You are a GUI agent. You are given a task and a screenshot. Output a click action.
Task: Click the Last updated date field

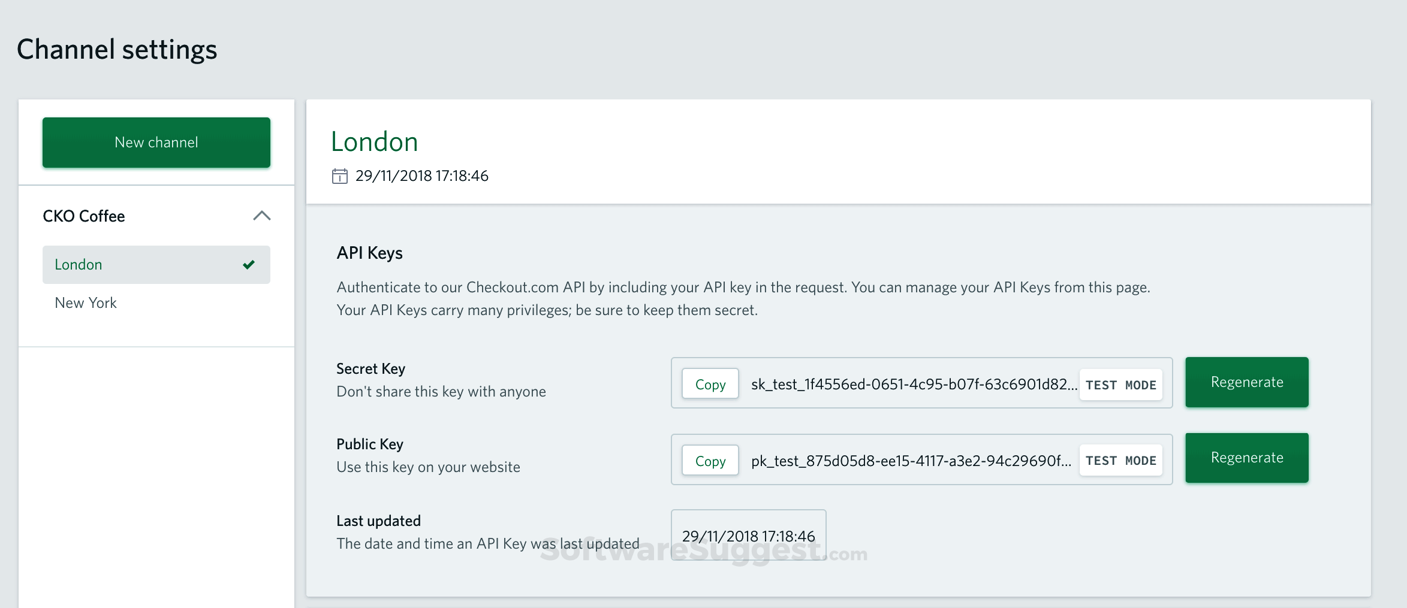748,535
